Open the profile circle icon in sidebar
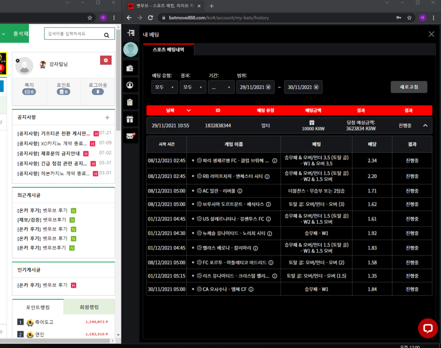 [x=130, y=85]
